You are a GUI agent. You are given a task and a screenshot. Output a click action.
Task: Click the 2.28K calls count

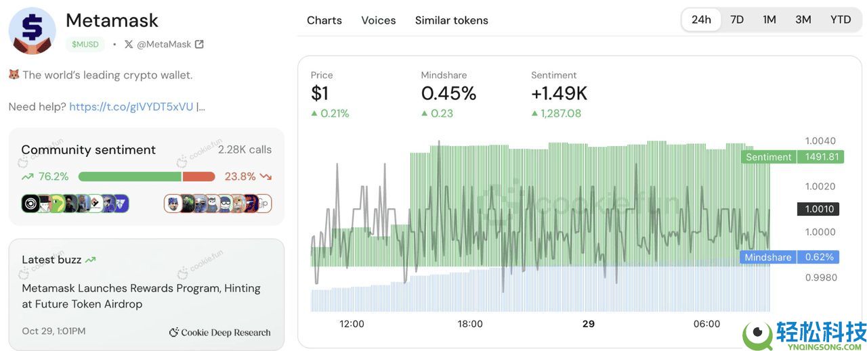[245, 149]
